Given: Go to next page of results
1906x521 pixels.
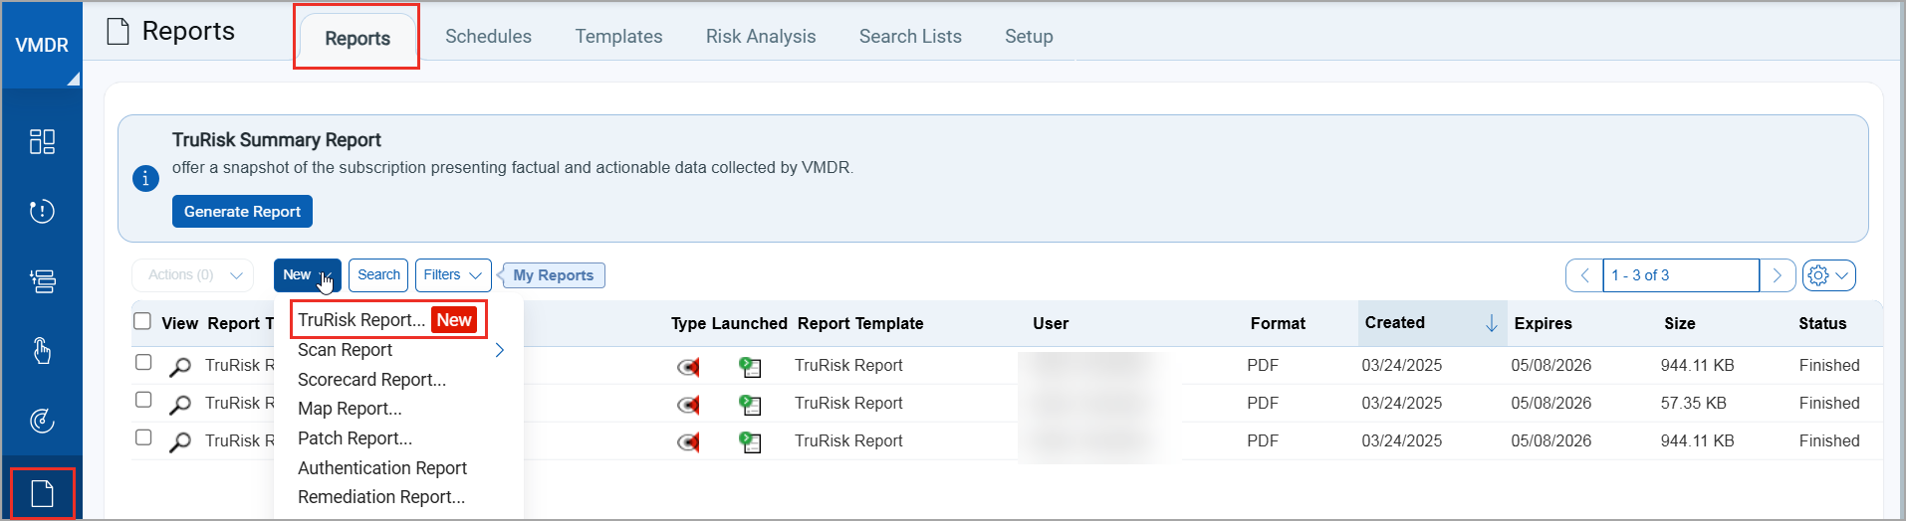Looking at the screenshot, I should pos(1777,275).
